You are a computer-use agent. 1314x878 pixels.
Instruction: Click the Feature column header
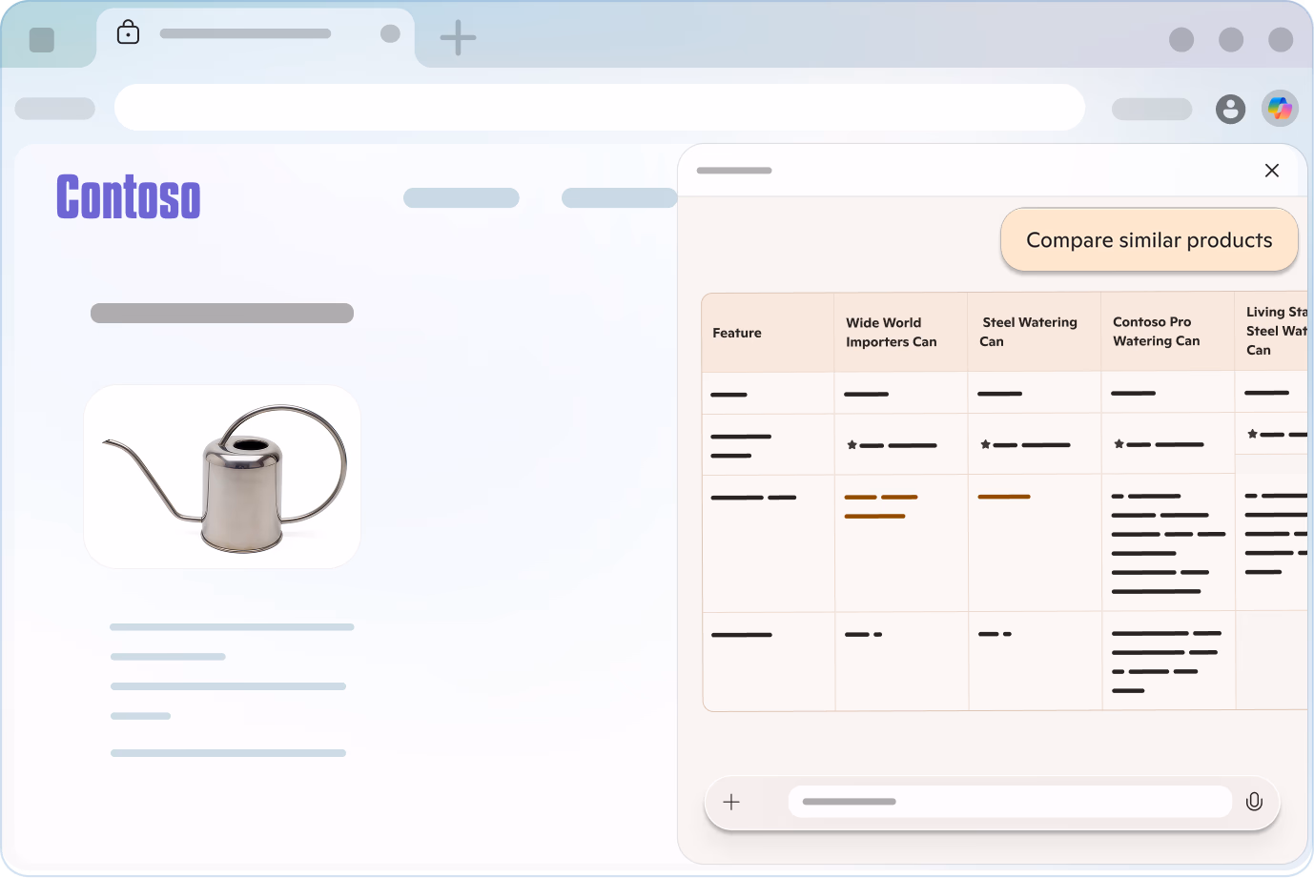point(737,333)
